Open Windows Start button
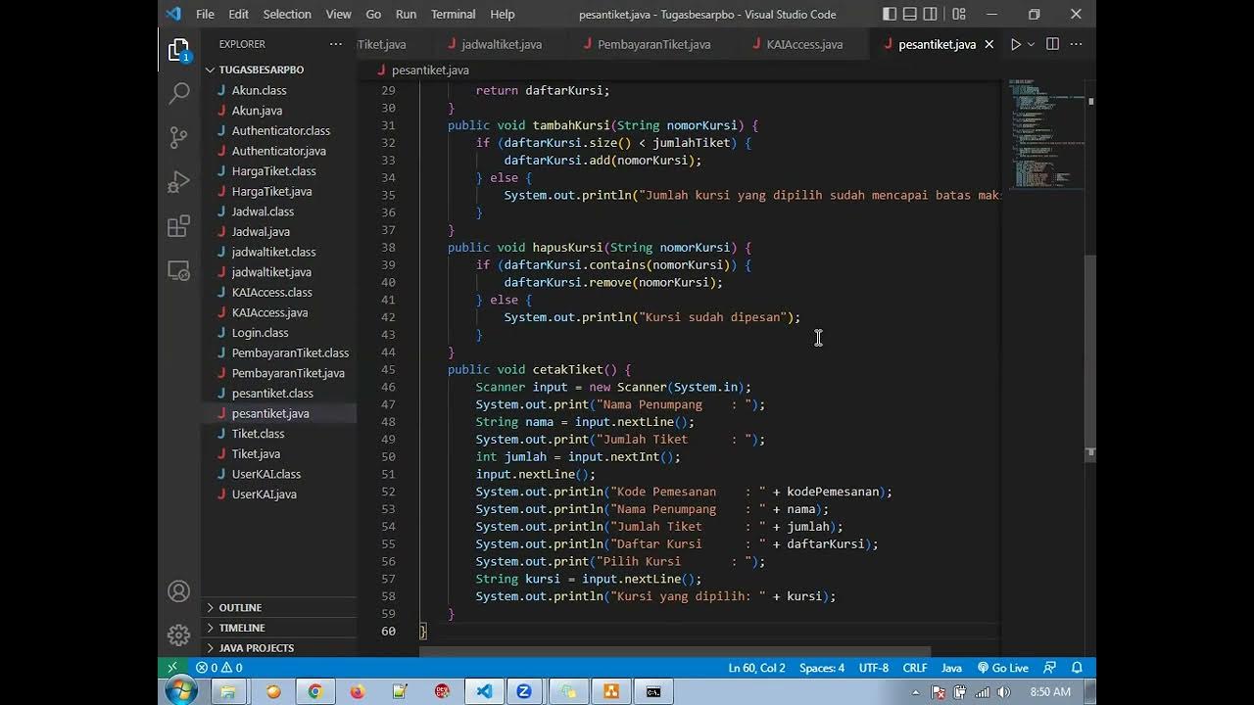Viewport: 1254px width, 705px height. (180, 691)
